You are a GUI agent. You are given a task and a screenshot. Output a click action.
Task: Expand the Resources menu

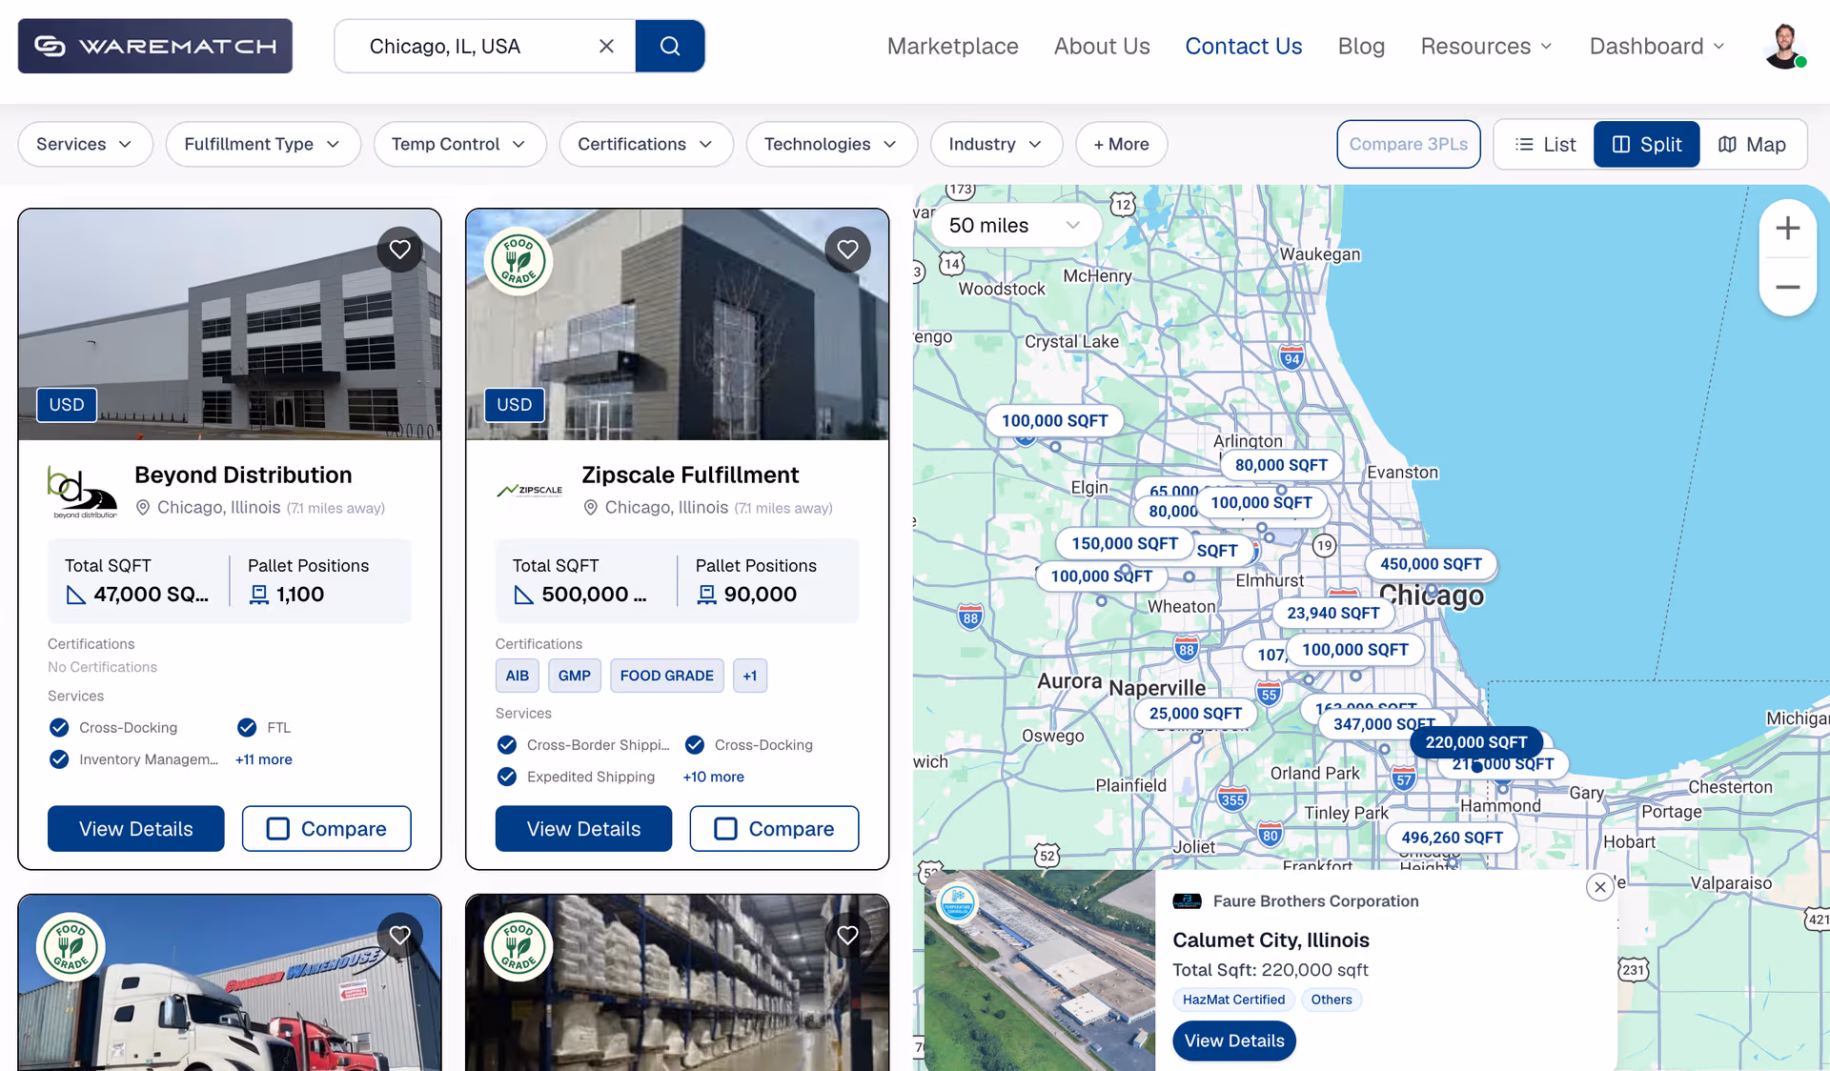pos(1487,46)
